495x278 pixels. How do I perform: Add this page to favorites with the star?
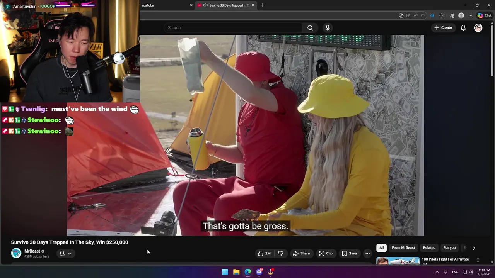pyautogui.click(x=423, y=15)
